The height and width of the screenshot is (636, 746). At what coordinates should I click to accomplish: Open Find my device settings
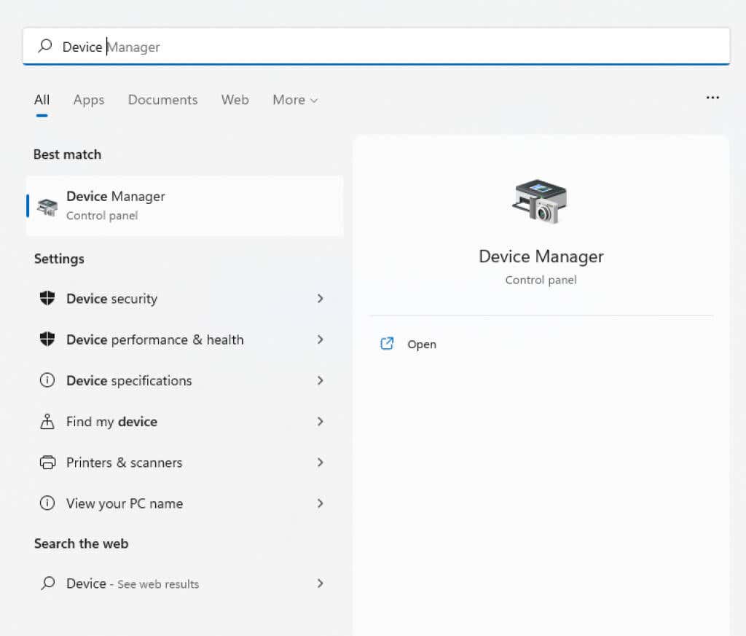[x=183, y=421]
